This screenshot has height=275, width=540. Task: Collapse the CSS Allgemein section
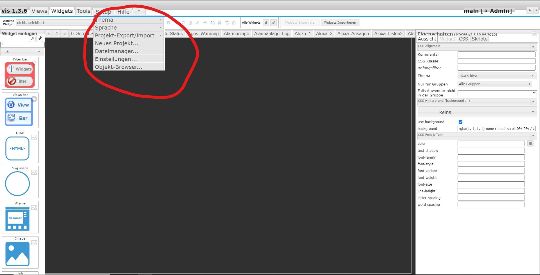(x=533, y=47)
